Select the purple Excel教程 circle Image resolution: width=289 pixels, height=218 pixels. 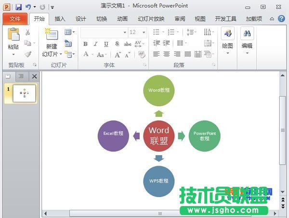[x=113, y=136]
